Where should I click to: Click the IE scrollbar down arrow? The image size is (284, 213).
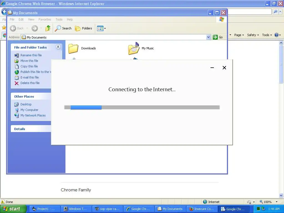pyautogui.click(x=281, y=195)
